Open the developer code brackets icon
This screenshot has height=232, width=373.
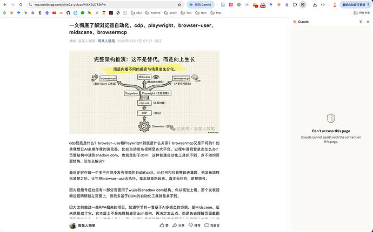[x=323, y=4]
